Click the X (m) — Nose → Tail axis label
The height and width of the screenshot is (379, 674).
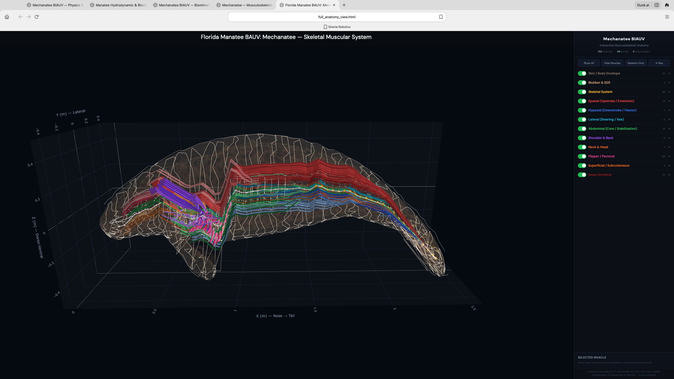[x=275, y=316]
